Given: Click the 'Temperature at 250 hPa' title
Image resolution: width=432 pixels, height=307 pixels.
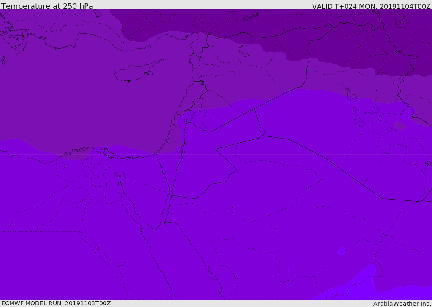Looking at the screenshot, I should [x=47, y=6].
